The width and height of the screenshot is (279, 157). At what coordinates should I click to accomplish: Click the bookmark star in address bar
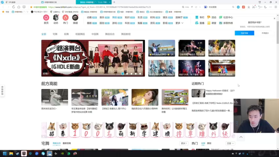point(31,7)
